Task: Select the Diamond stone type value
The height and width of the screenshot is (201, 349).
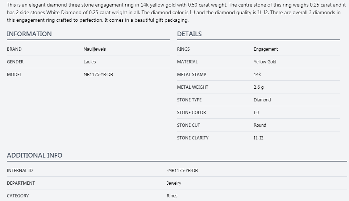Action: tap(262, 100)
